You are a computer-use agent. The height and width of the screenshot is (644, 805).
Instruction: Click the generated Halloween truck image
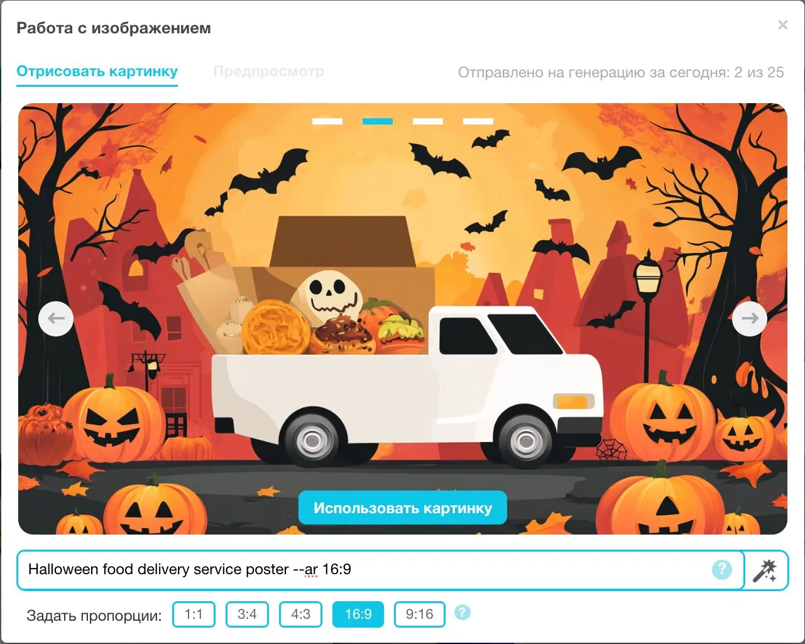(403, 319)
